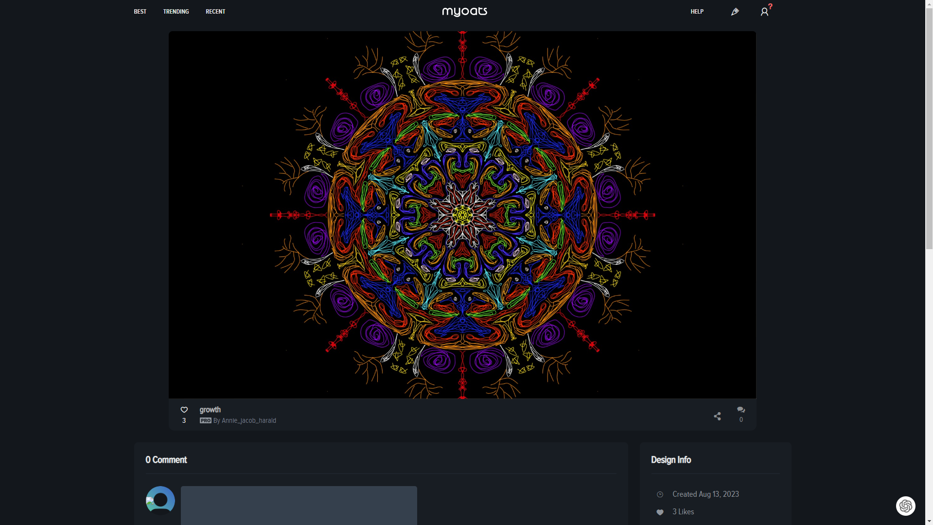This screenshot has width=933, height=525.
Task: Click the comment text box
Action: [x=299, y=506]
